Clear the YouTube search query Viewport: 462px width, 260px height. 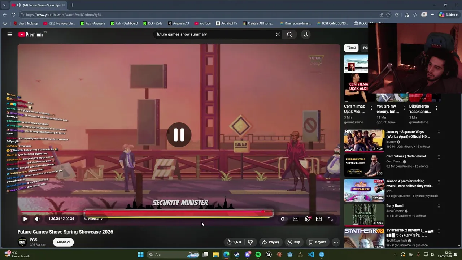point(278,34)
